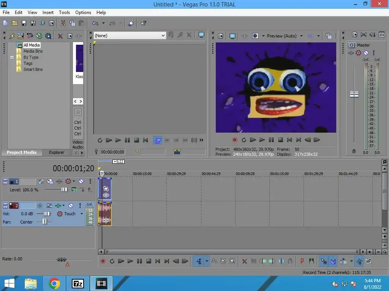Image resolution: width=389 pixels, height=291 pixels.
Task: Select the Zoom Edit magnifier tool
Action: click(x=232, y=261)
